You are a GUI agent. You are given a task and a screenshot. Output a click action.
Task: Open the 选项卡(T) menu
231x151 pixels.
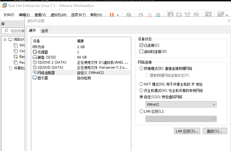78,15
